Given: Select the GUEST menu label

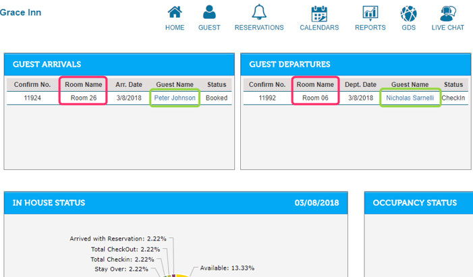Looking at the screenshot, I should pyautogui.click(x=209, y=28).
